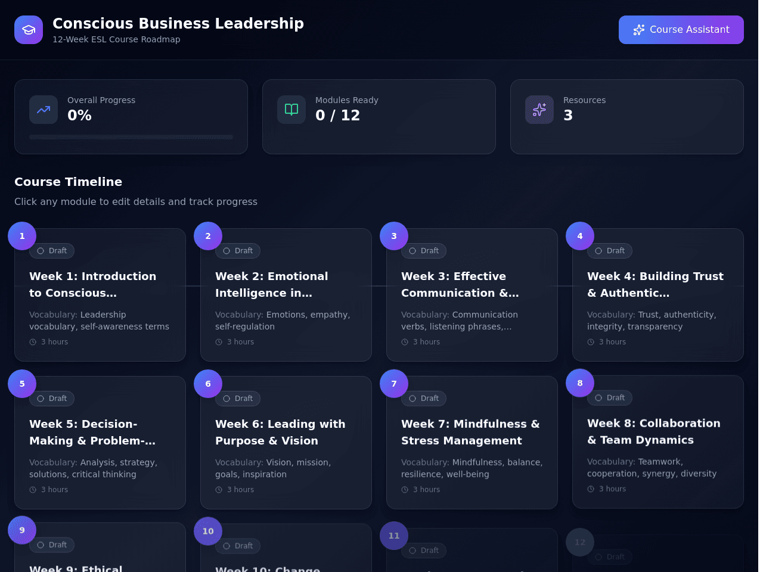Image resolution: width=763 pixels, height=572 pixels.
Task: Click the clock icon on Week 2
Action: point(219,342)
